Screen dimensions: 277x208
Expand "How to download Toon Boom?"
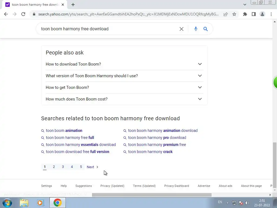(x=124, y=64)
